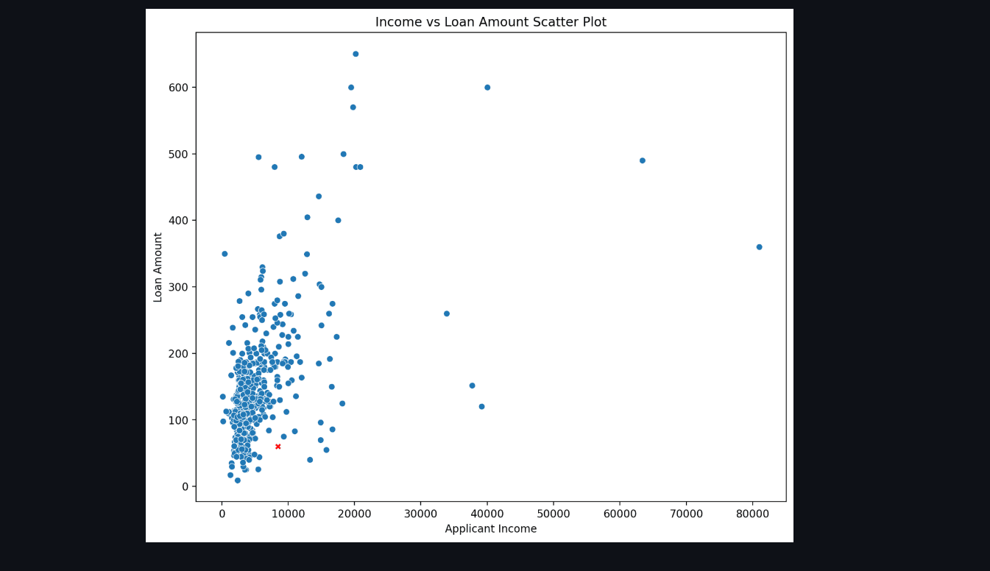Click the 10000 tick label on the x-axis

point(288,516)
